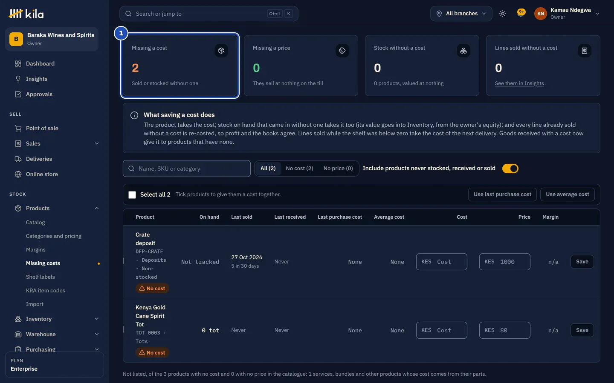This screenshot has height=383, width=614.
Task: Click the Insights lightbulb icon
Action: coord(18,79)
